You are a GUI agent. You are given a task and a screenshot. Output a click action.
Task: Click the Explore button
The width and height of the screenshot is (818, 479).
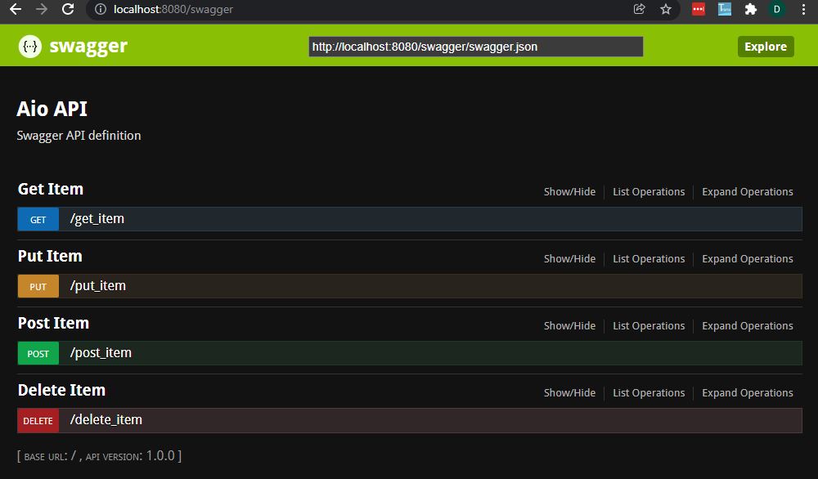coord(765,46)
